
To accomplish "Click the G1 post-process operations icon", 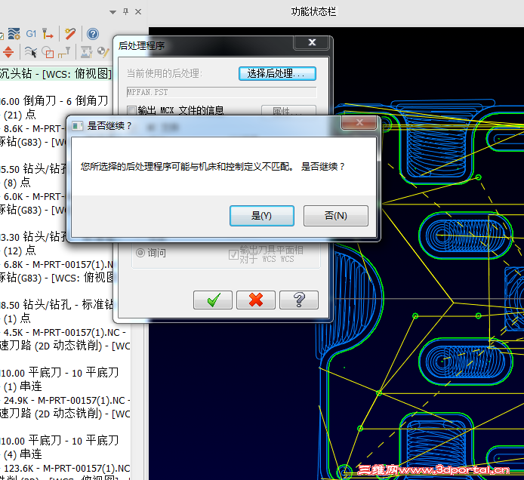I will click(31, 34).
